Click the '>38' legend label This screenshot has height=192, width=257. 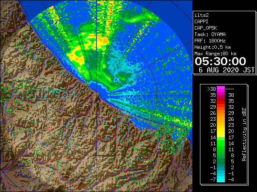click(212, 89)
